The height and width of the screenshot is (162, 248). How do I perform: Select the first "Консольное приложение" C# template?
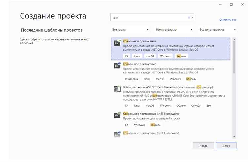click(171, 49)
